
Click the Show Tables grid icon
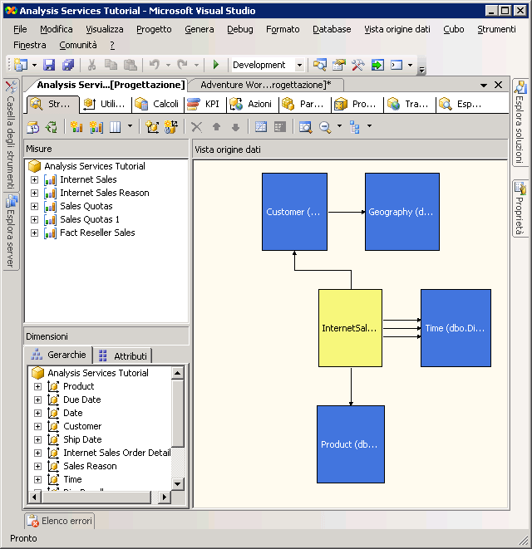click(x=261, y=126)
